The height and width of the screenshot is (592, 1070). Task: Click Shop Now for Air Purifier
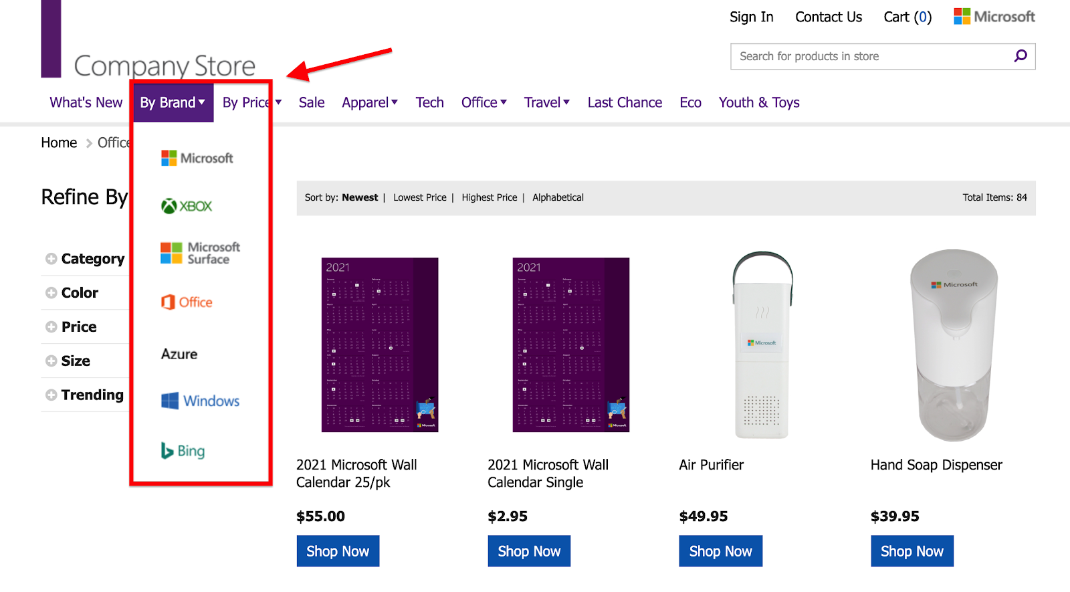(x=721, y=551)
